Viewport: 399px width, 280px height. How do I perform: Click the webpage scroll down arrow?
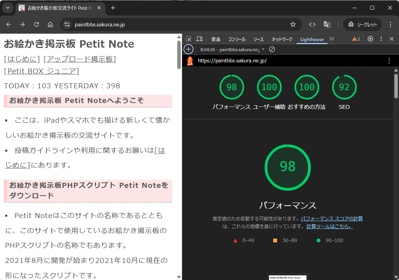click(x=179, y=277)
